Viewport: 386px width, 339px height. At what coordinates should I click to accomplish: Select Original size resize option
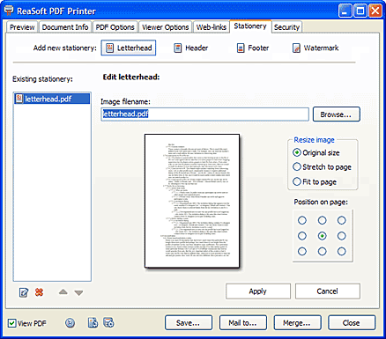pyautogui.click(x=297, y=152)
